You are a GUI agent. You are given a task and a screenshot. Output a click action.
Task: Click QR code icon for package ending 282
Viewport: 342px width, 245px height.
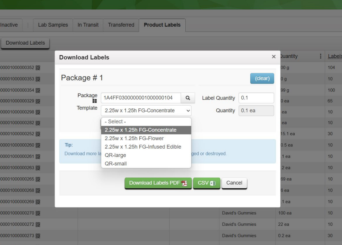point(38,123)
